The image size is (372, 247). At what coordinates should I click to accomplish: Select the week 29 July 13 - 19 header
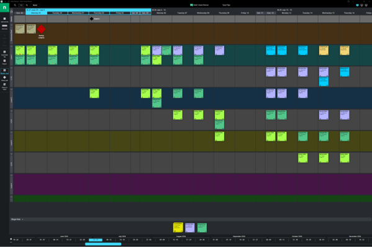(284, 10)
